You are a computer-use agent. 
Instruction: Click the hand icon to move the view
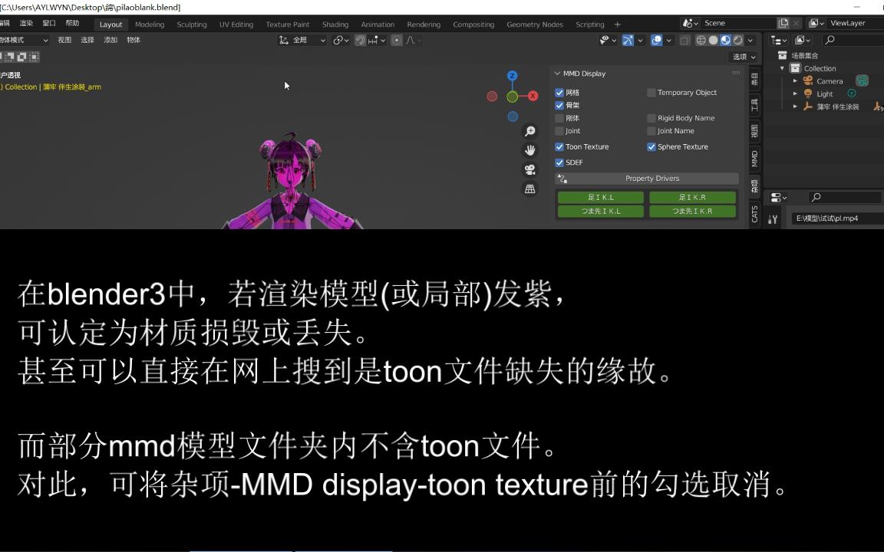click(x=529, y=150)
